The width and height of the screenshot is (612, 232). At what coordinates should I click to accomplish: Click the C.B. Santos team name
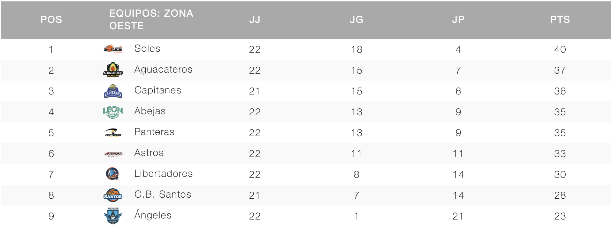[162, 194]
